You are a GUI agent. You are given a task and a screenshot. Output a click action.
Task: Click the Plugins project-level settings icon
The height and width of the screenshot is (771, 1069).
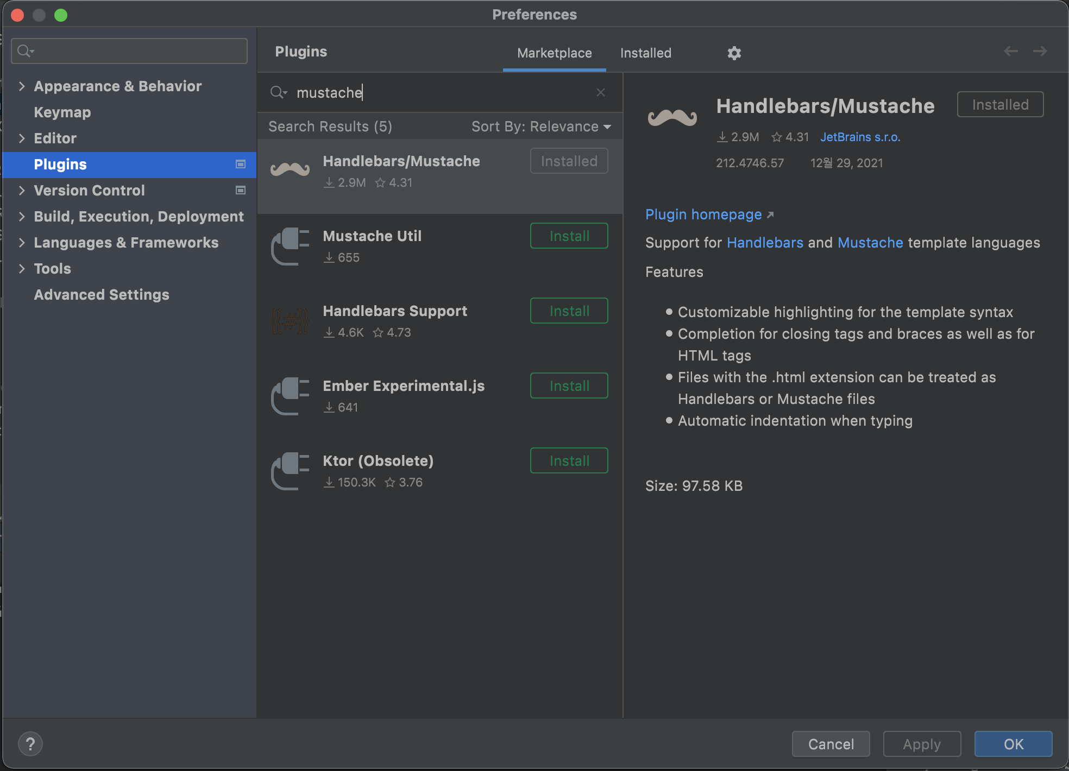tap(240, 164)
